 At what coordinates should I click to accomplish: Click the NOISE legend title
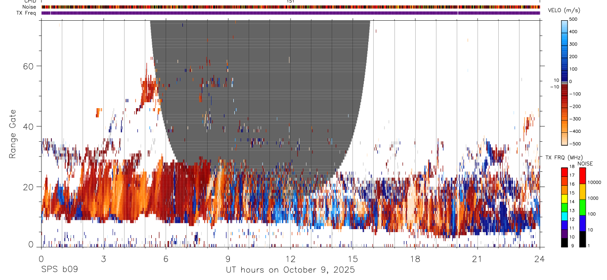pos(585,163)
